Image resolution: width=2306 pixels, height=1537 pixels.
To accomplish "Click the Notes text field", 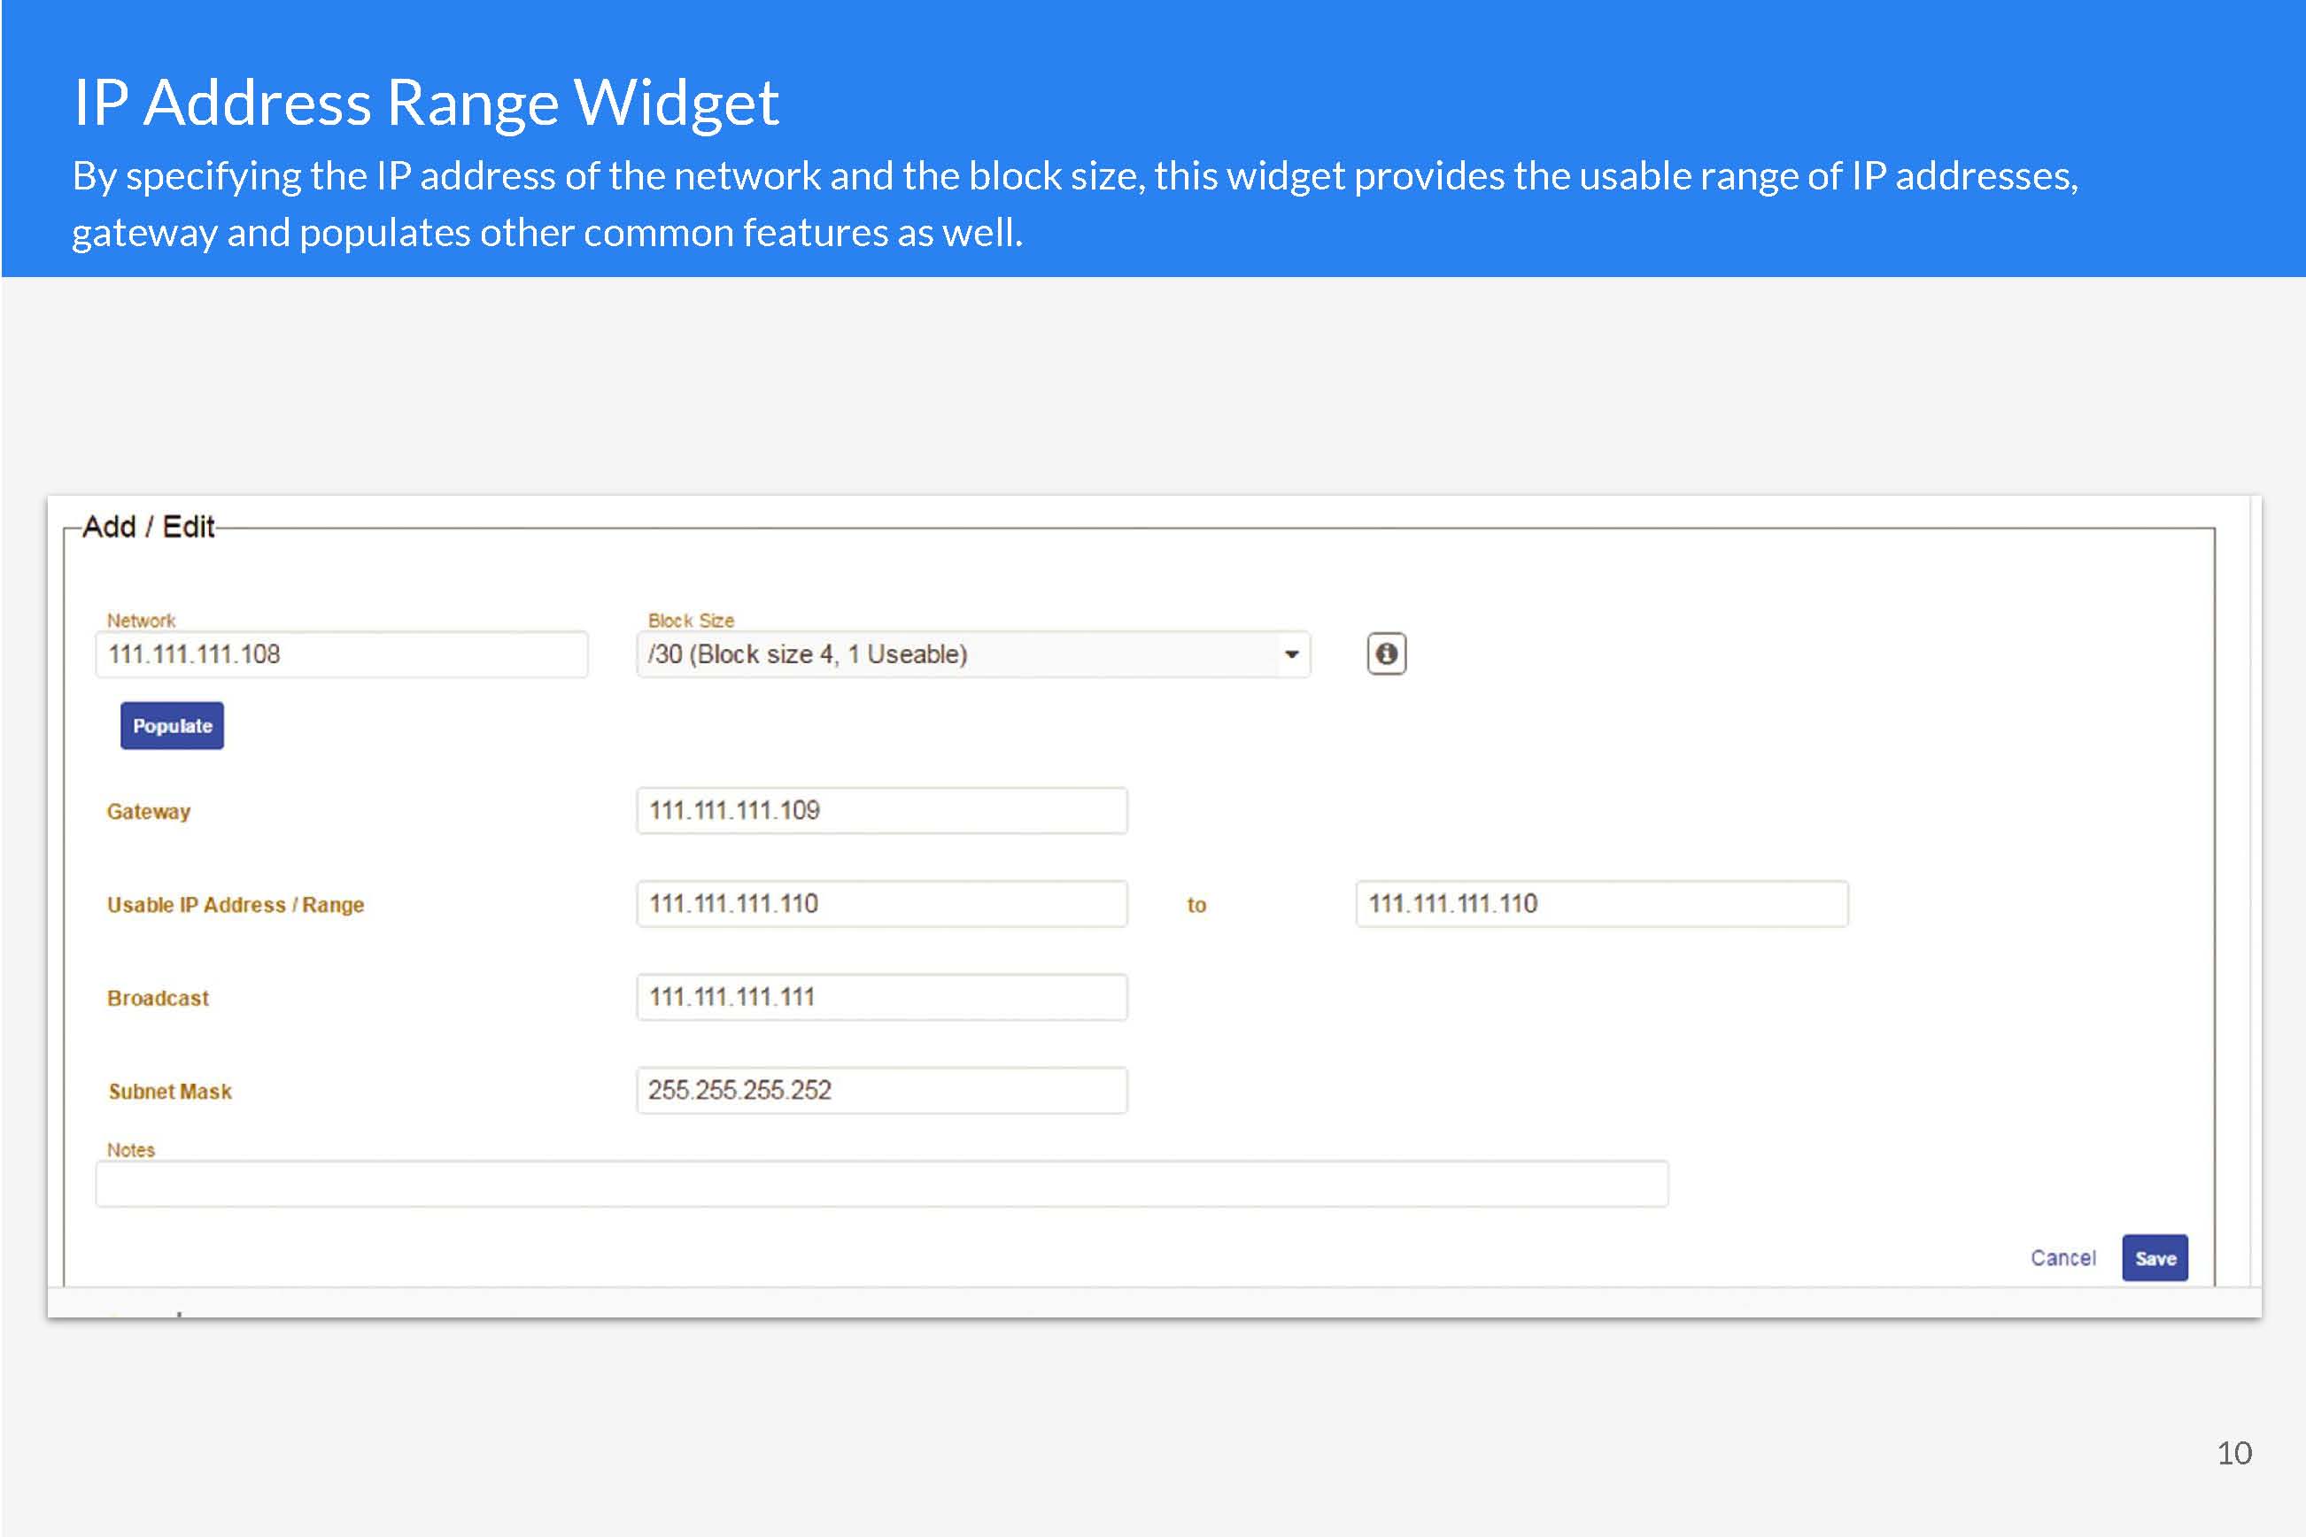I will [881, 1184].
